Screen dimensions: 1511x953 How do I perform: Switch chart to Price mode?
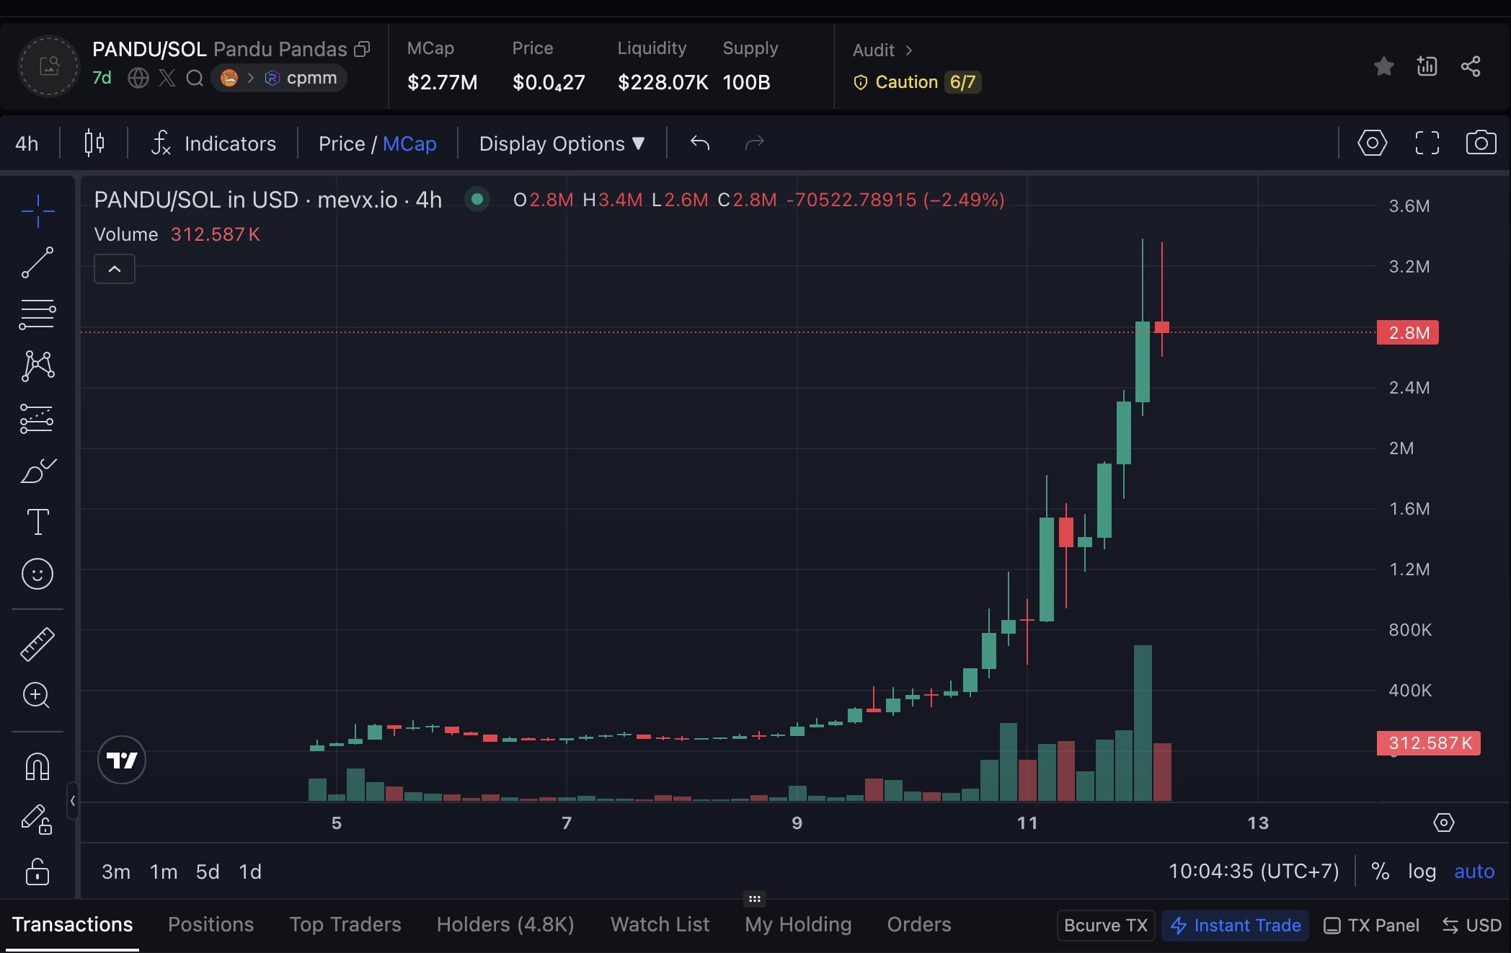coord(342,143)
